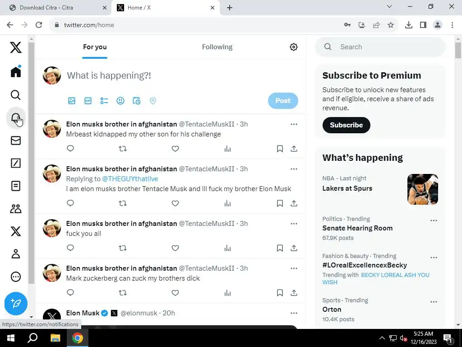
Task: Open a new browser tab
Action: (230, 8)
